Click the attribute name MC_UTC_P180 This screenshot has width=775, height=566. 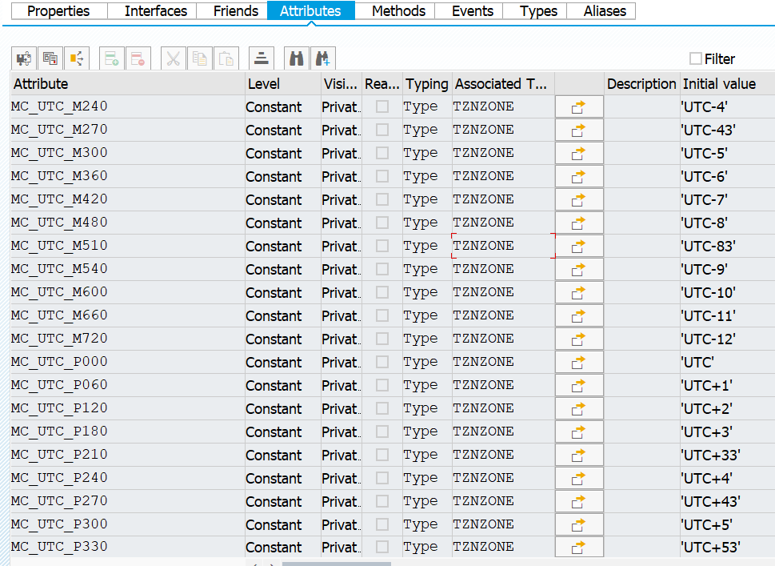pos(59,431)
